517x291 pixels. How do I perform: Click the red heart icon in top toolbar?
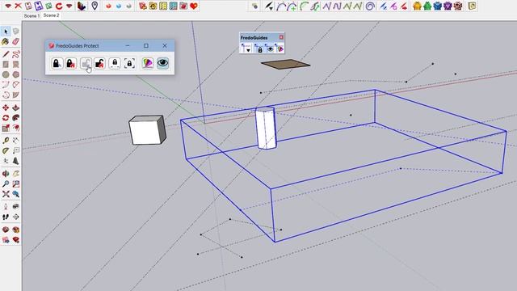point(194,6)
